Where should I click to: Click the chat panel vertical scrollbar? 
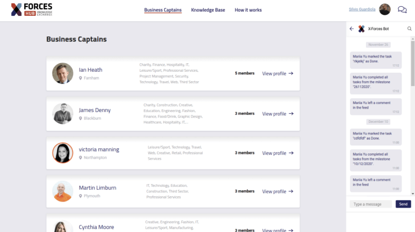[x=412, y=63]
